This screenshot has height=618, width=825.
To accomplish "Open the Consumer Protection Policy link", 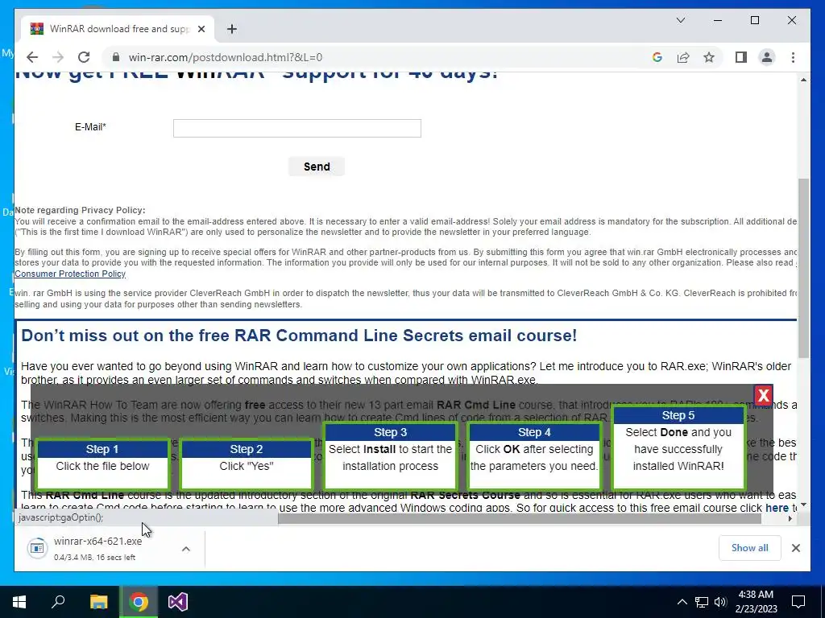I will (x=70, y=274).
